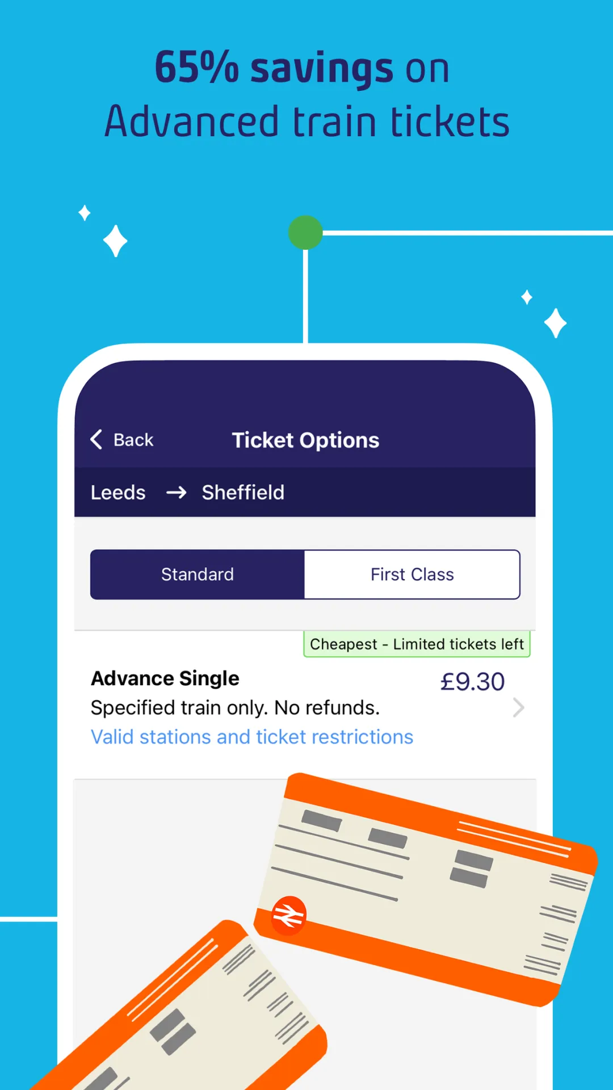Click the small sparkle star top left
This screenshot has width=613, height=1090.
(85, 213)
